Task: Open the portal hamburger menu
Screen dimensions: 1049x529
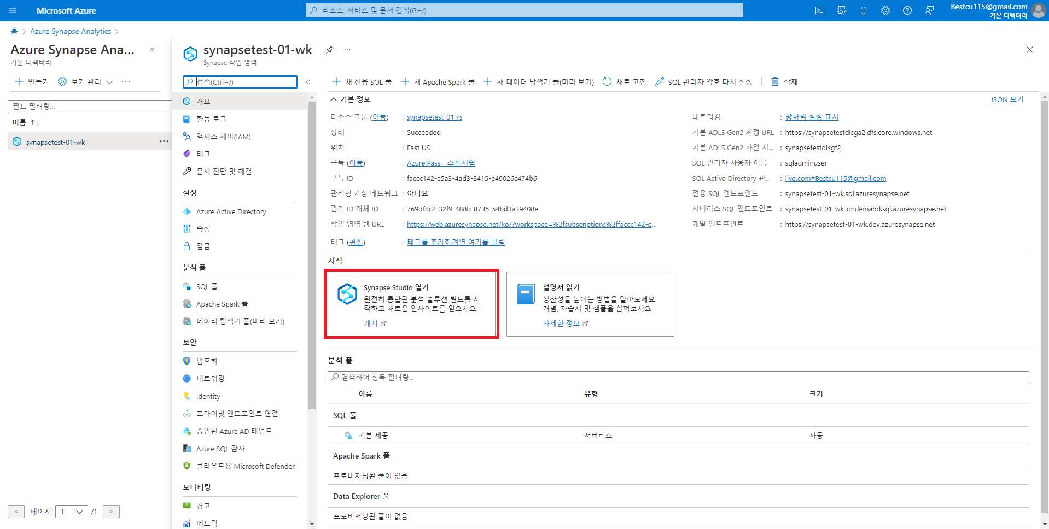Action: [x=13, y=10]
